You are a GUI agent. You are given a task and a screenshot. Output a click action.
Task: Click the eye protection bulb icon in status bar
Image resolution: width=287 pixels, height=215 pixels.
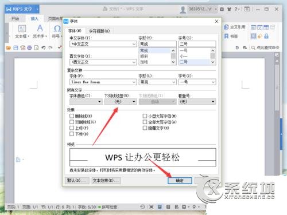[x=194, y=207]
